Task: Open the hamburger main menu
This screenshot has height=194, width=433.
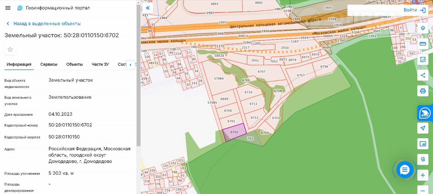Action: (8, 8)
